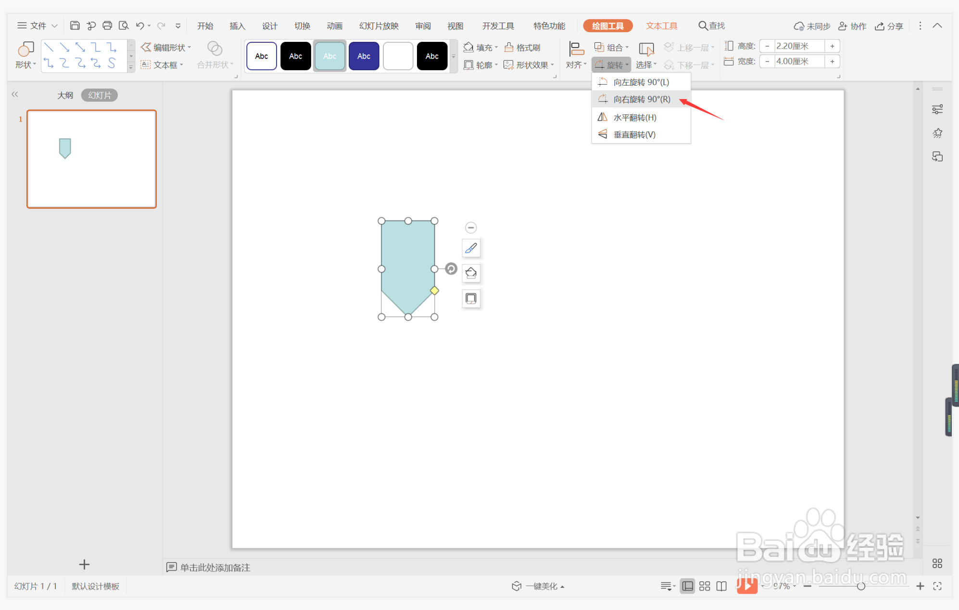This screenshot has width=959, height=610.
Task: Click the save icon in toolbar
Action: 75,26
